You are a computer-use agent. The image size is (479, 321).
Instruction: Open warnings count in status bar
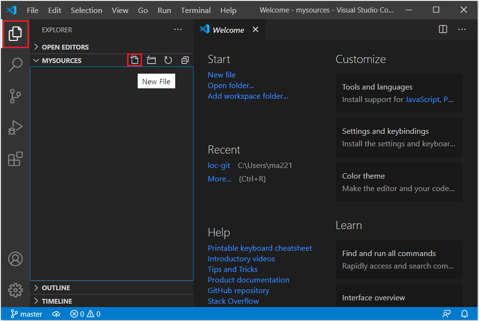94,314
